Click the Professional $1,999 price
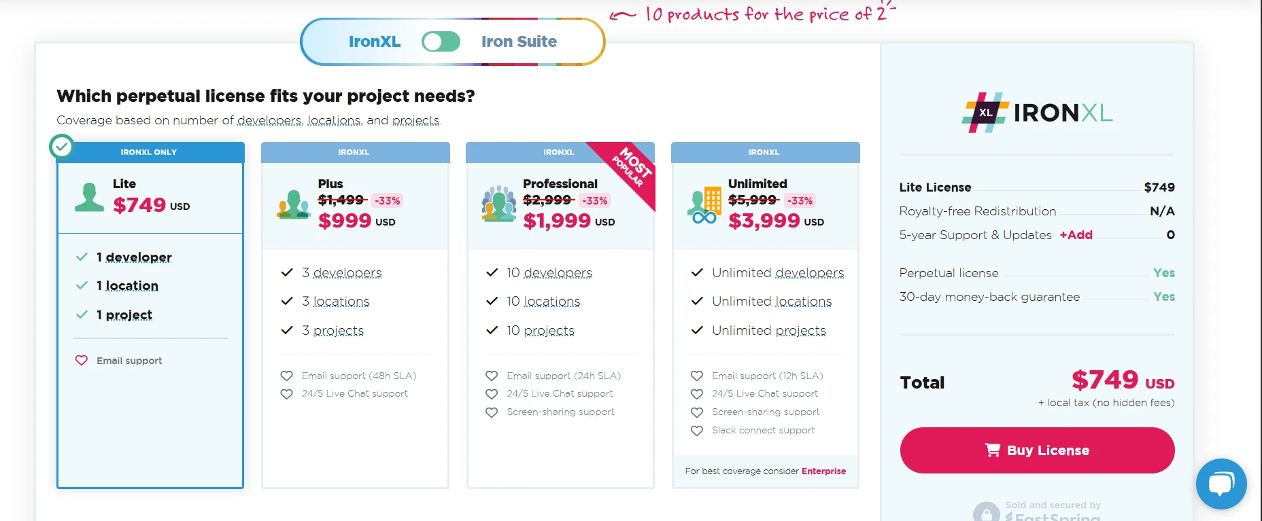Screen dimensions: 1262x521 coord(557,221)
